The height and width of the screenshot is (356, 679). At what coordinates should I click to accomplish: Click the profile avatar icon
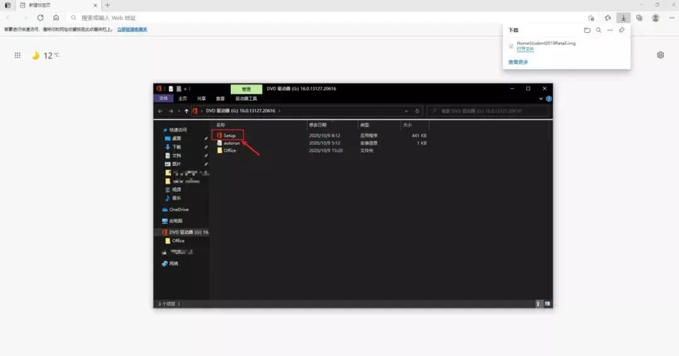click(x=656, y=18)
